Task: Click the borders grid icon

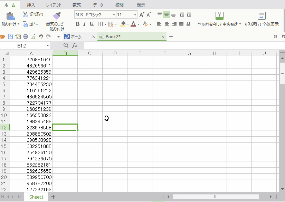Action: pyautogui.click(x=100, y=24)
